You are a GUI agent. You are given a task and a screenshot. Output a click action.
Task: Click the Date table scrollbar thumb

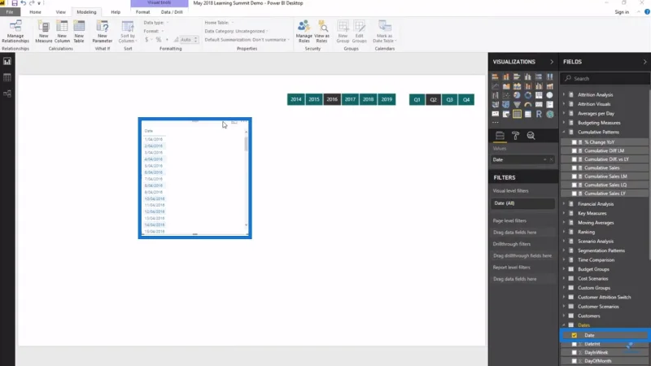pos(247,144)
